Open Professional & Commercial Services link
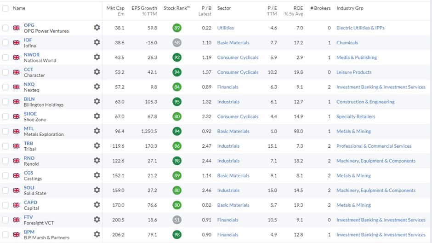The width and height of the screenshot is (432, 243). tap(374, 146)
